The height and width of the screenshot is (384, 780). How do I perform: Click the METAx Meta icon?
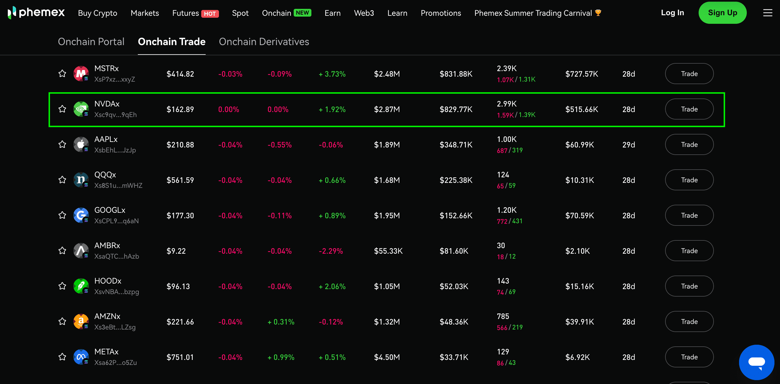[81, 357]
